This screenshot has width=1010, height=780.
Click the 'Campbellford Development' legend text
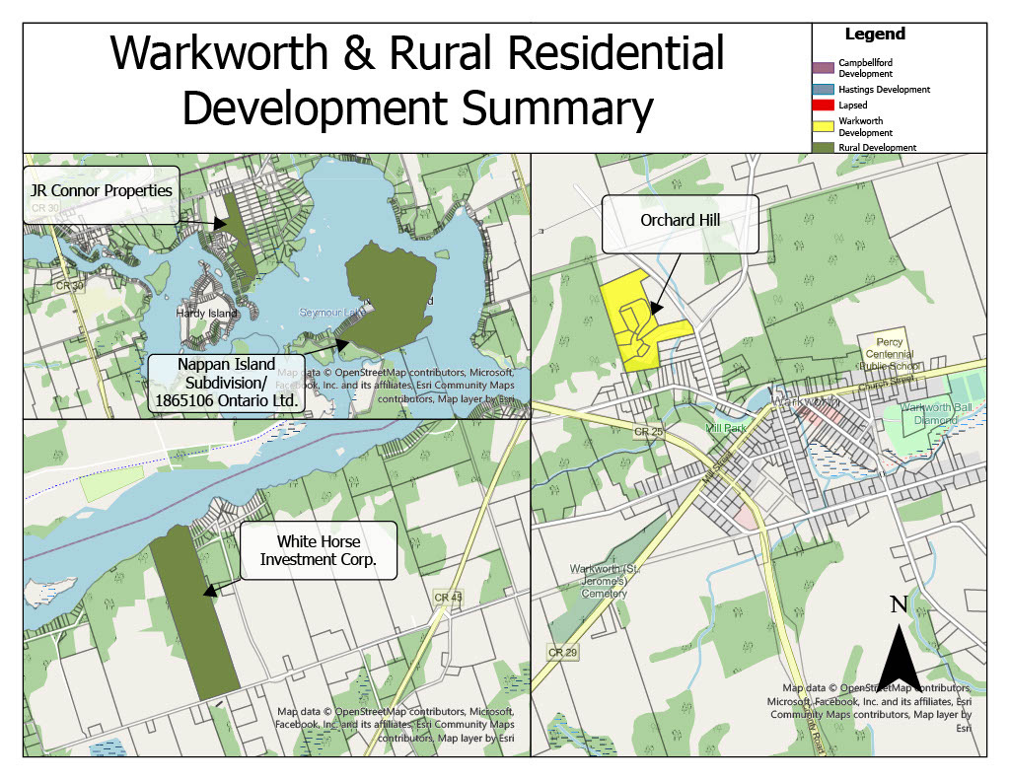coord(866,68)
